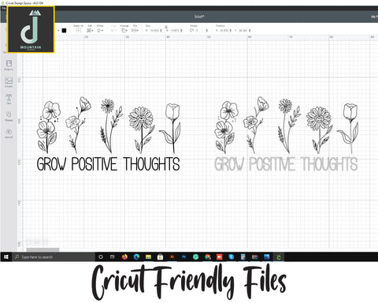Click the horizontal canvas scrollbar
Viewport: 378px width, 303px height.
pyautogui.click(x=43, y=249)
